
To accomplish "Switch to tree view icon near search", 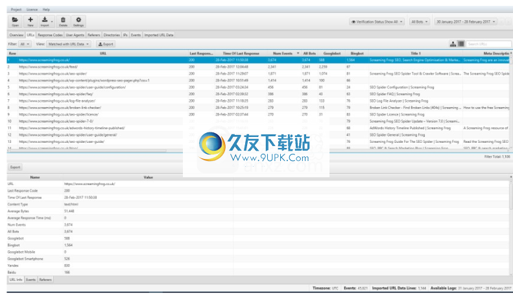I will [453, 44].
